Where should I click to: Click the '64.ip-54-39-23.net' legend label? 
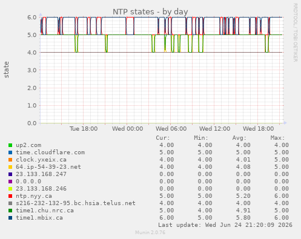point(48,167)
